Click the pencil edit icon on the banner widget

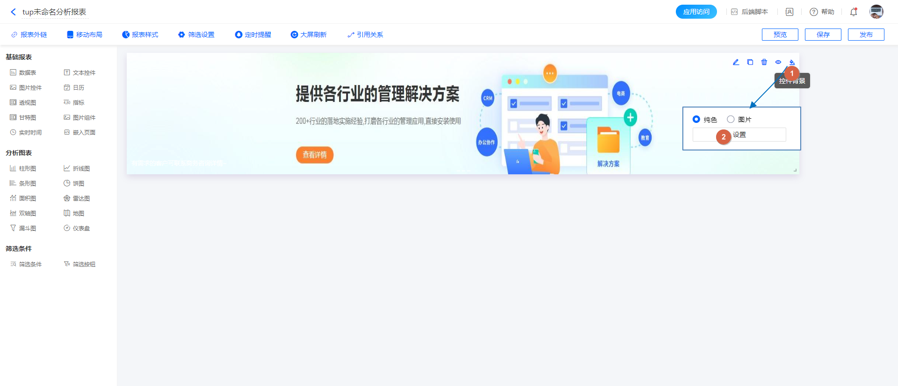tap(736, 62)
